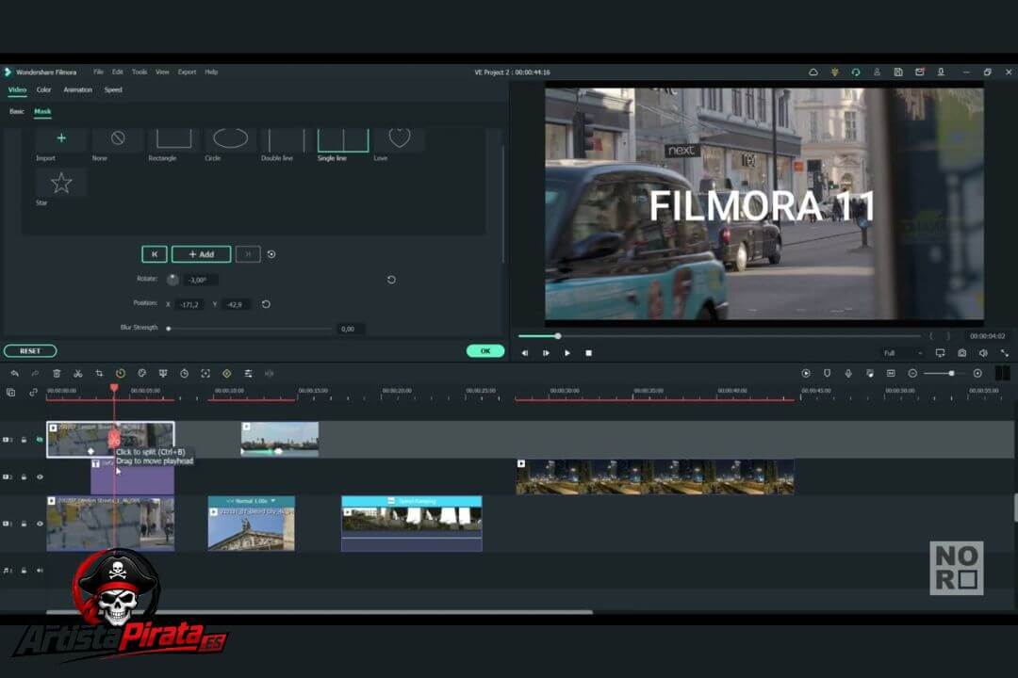Toggle lock on audio track 1
This screenshot has height=678, width=1018.
(x=24, y=571)
